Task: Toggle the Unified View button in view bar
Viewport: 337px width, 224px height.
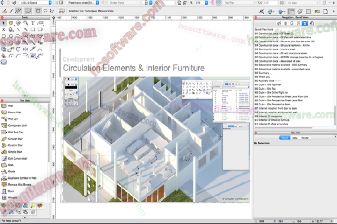Action: tap(219, 3)
